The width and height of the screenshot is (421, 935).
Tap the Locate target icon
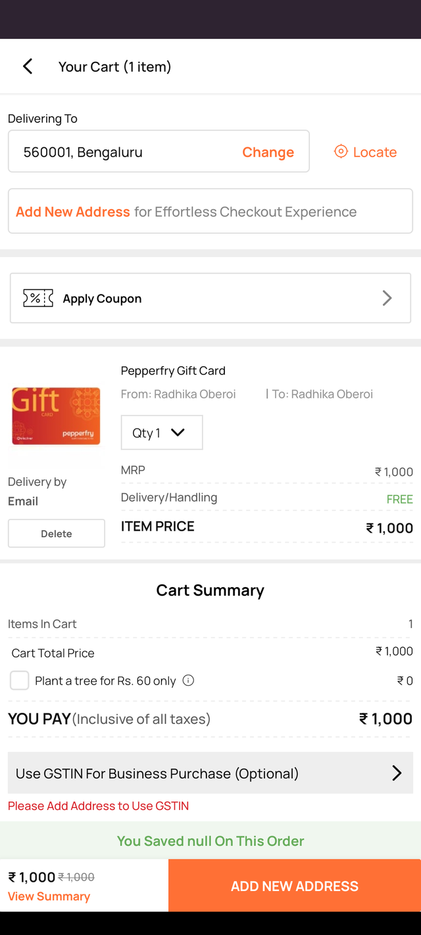[x=341, y=152]
